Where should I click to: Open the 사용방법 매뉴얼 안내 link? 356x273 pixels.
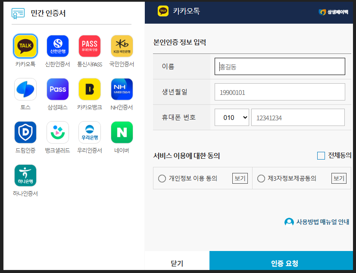pyautogui.click(x=317, y=222)
